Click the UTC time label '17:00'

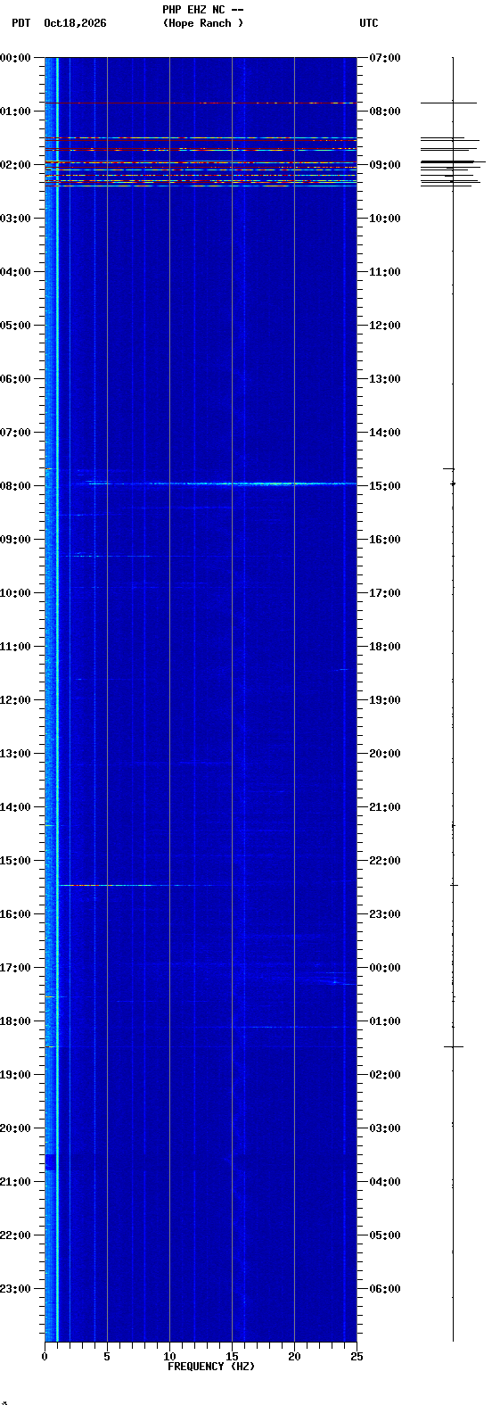(385, 593)
